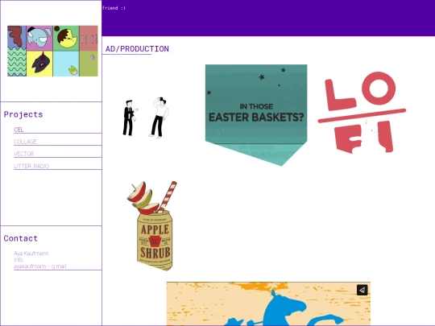Image resolution: width=435 pixels, height=326 pixels.
Task: Click the Projects section heading
Action: click(x=23, y=114)
